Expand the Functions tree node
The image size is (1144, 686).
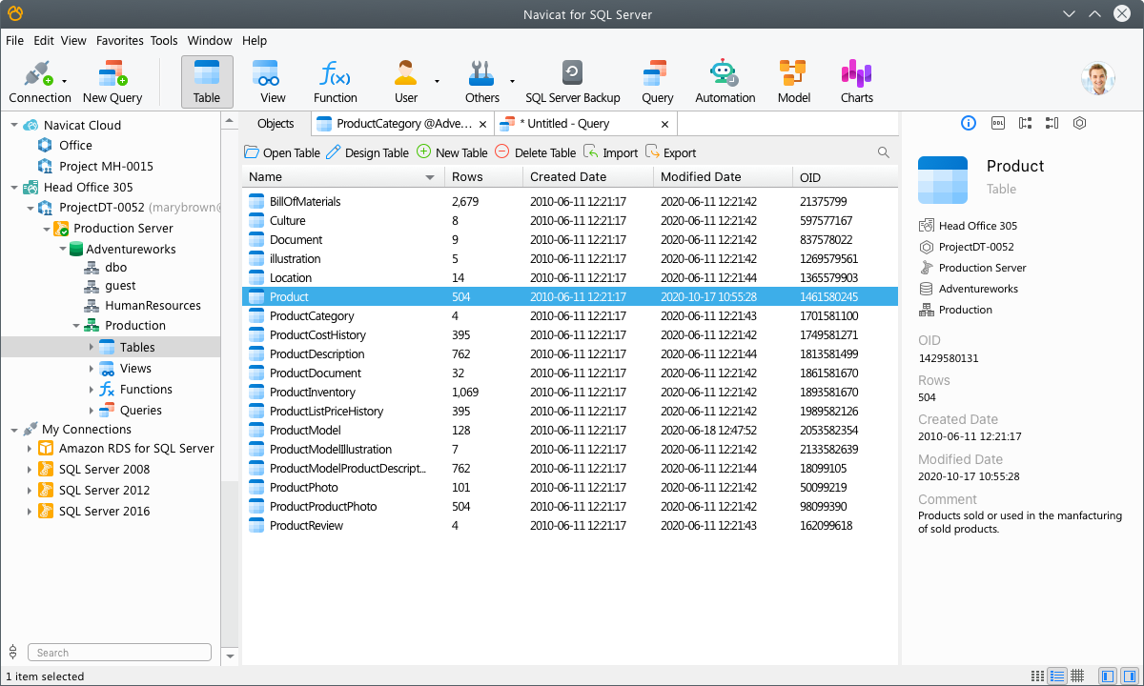pyautogui.click(x=92, y=390)
